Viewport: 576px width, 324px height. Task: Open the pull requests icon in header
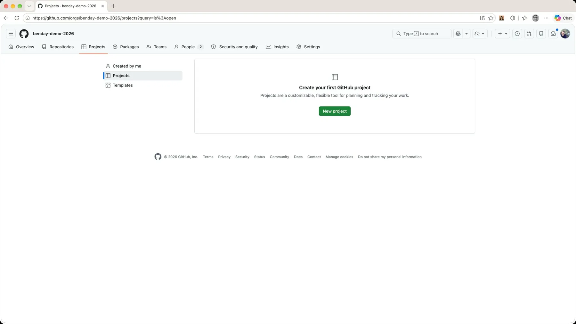[x=529, y=34]
